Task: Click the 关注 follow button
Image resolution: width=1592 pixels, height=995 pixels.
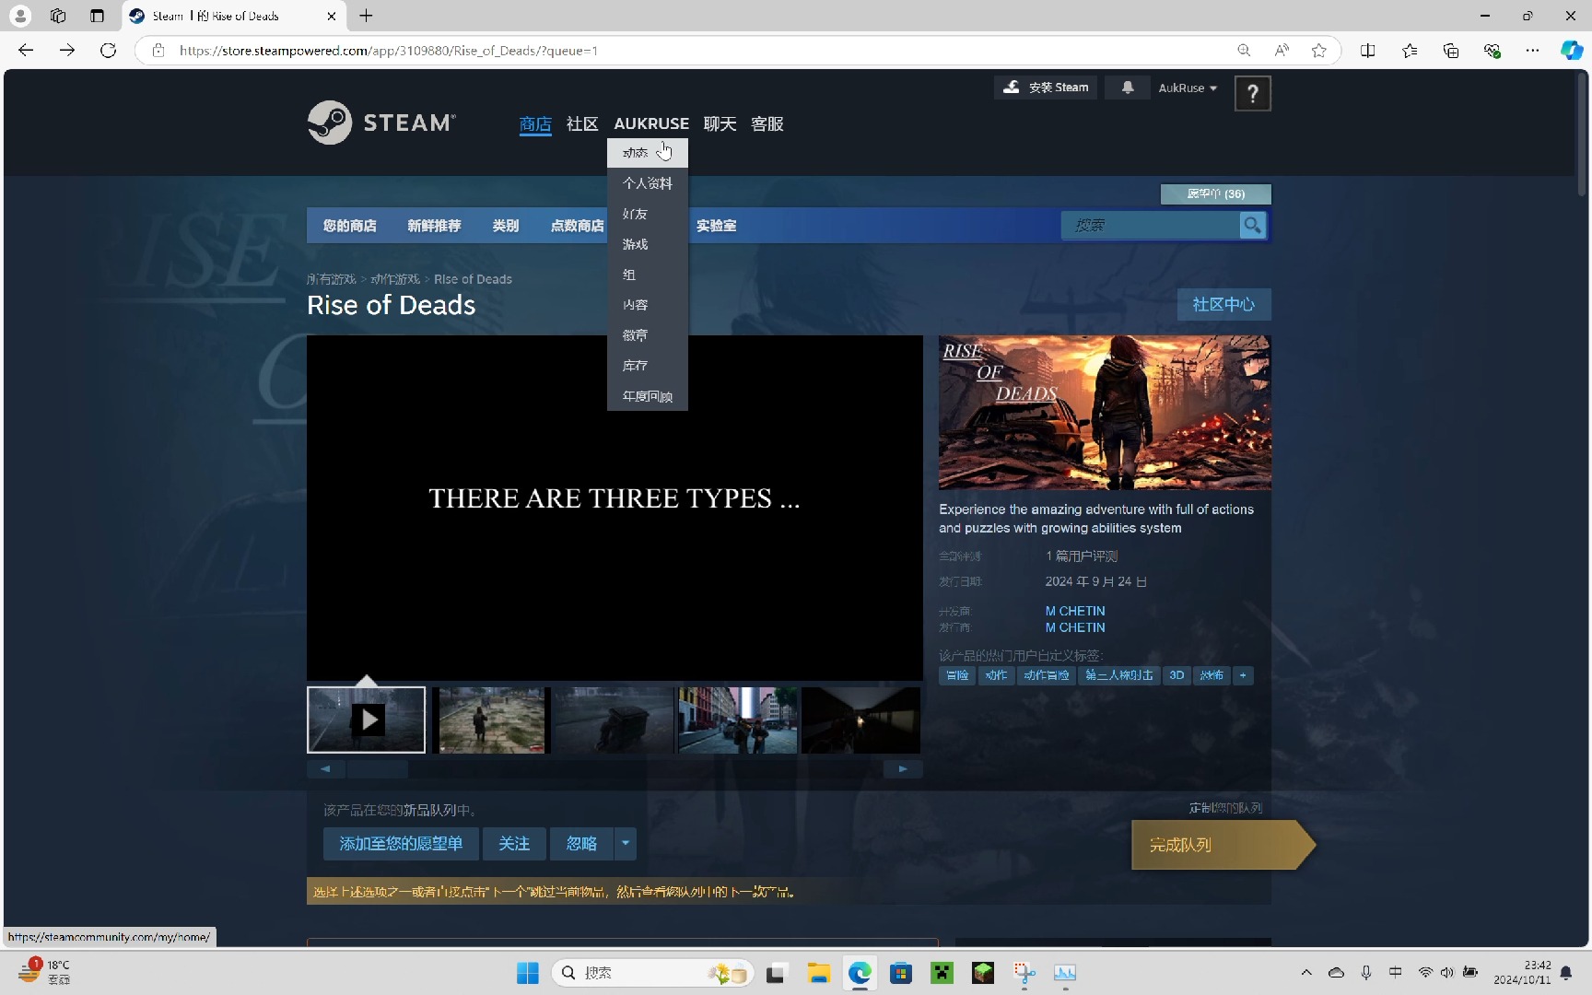Action: [x=514, y=843]
